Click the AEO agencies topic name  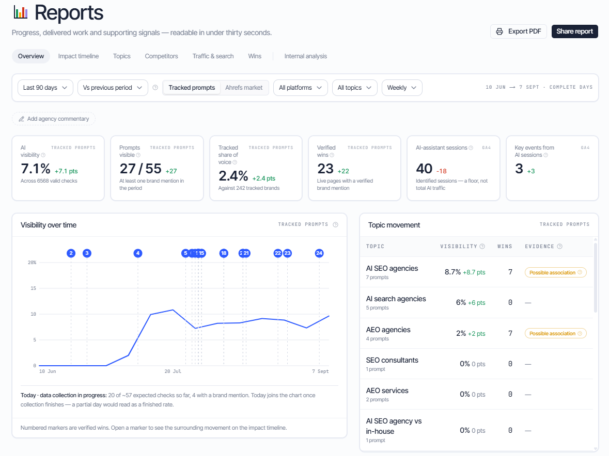pyautogui.click(x=388, y=330)
